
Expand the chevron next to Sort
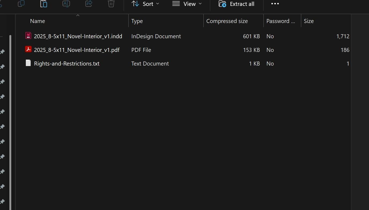tap(158, 4)
